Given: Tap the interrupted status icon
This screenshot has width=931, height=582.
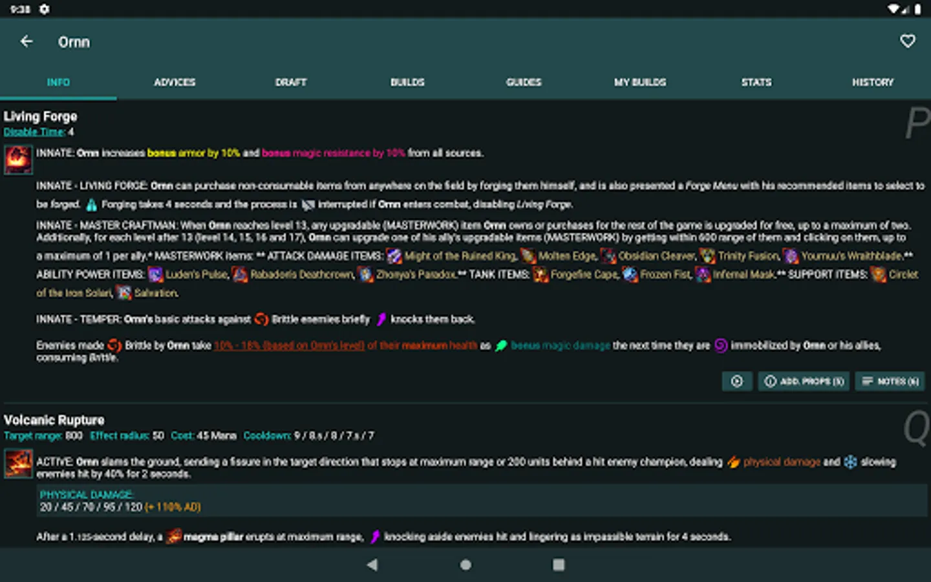Looking at the screenshot, I should (x=308, y=205).
